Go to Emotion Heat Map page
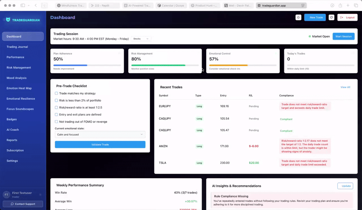This screenshot has height=210, width=362. pos(19,88)
